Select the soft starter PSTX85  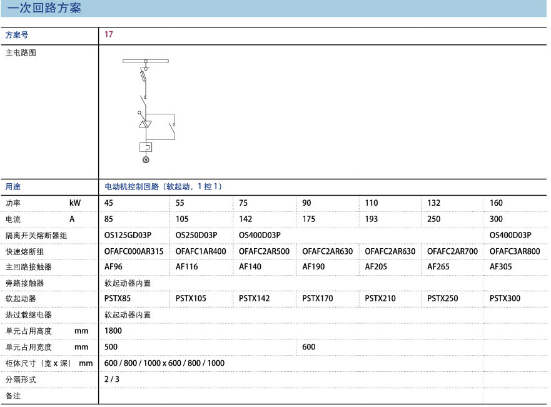click(118, 298)
